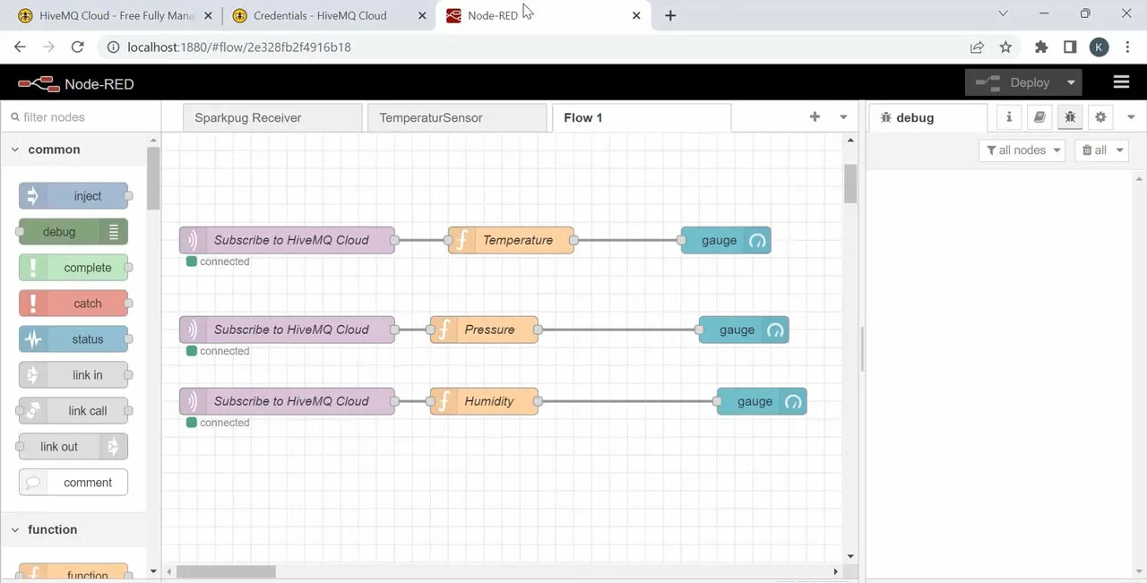
Task: Click the Deploy button
Action: (x=1013, y=82)
